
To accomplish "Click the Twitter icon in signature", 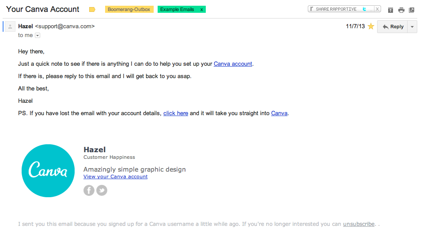I will (x=102, y=190).
